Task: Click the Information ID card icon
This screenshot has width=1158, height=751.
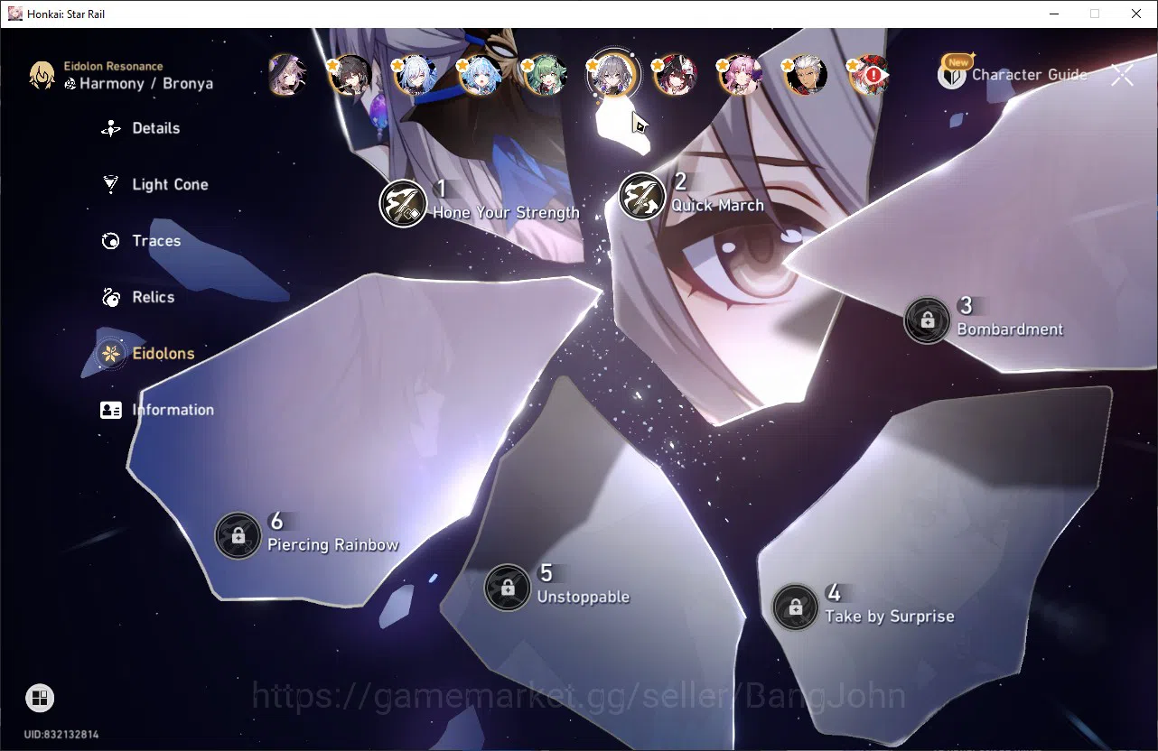Action: pyautogui.click(x=110, y=410)
